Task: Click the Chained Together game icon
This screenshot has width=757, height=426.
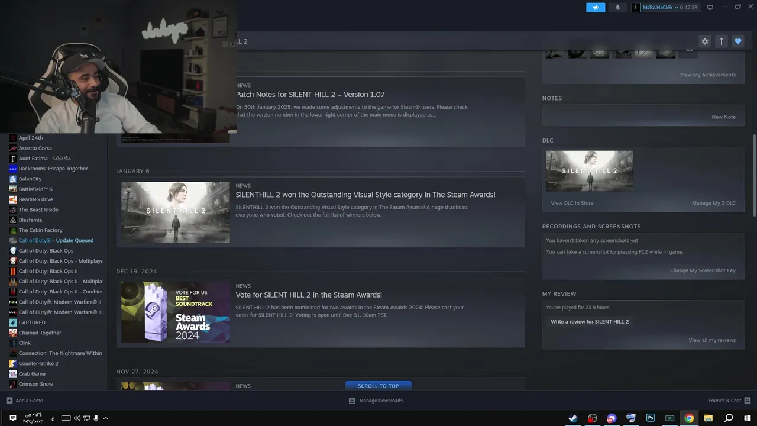Action: pos(13,333)
